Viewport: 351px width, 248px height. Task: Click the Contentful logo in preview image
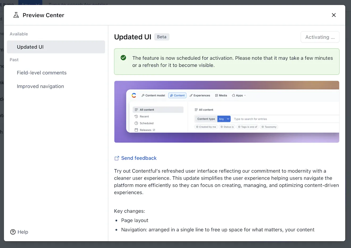[134, 95]
